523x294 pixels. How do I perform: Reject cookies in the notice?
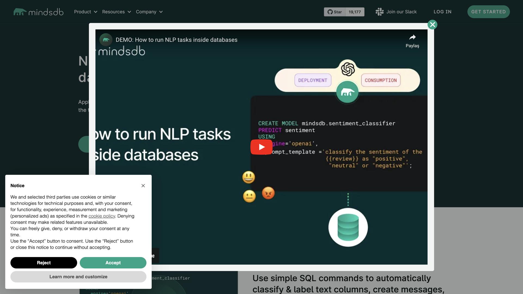click(x=44, y=263)
